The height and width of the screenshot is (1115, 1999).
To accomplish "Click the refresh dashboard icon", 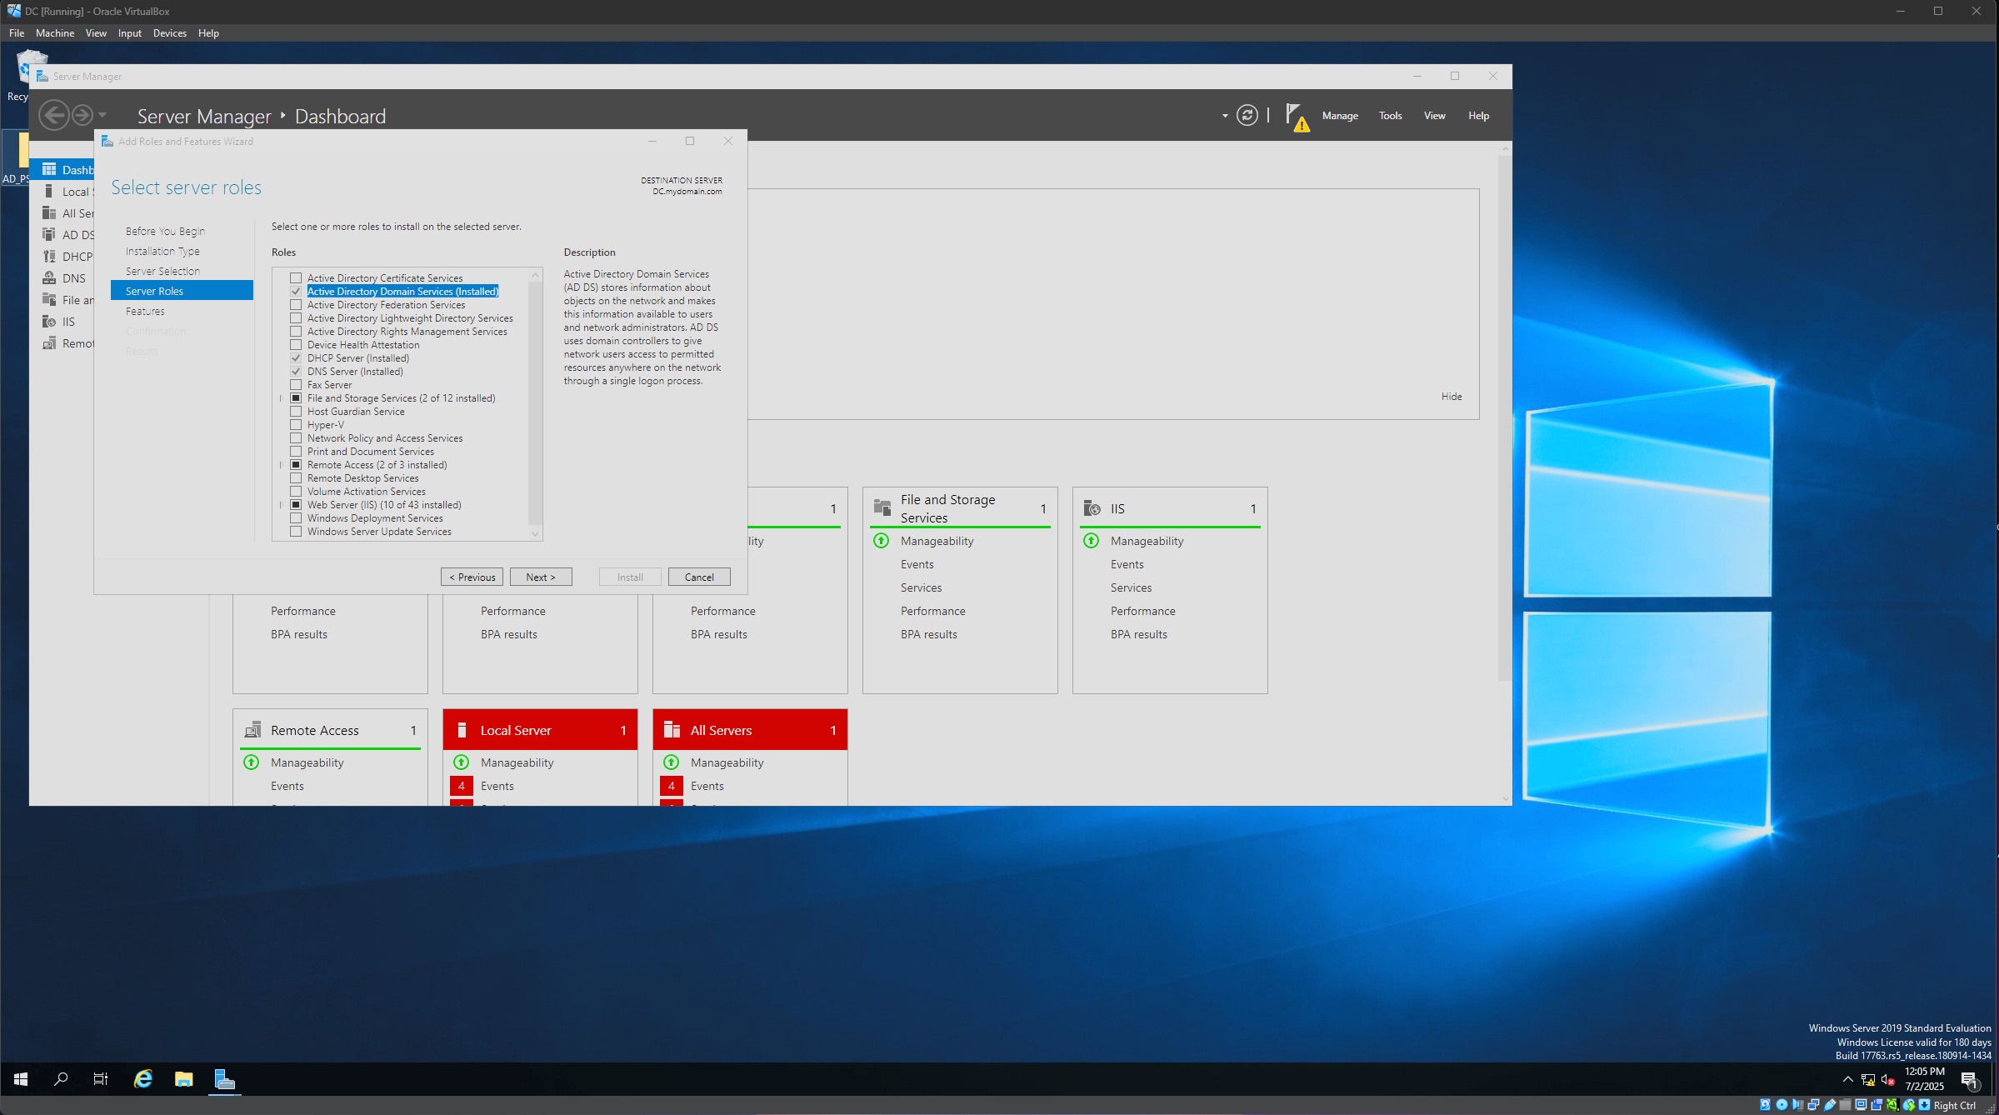I will (x=1247, y=115).
